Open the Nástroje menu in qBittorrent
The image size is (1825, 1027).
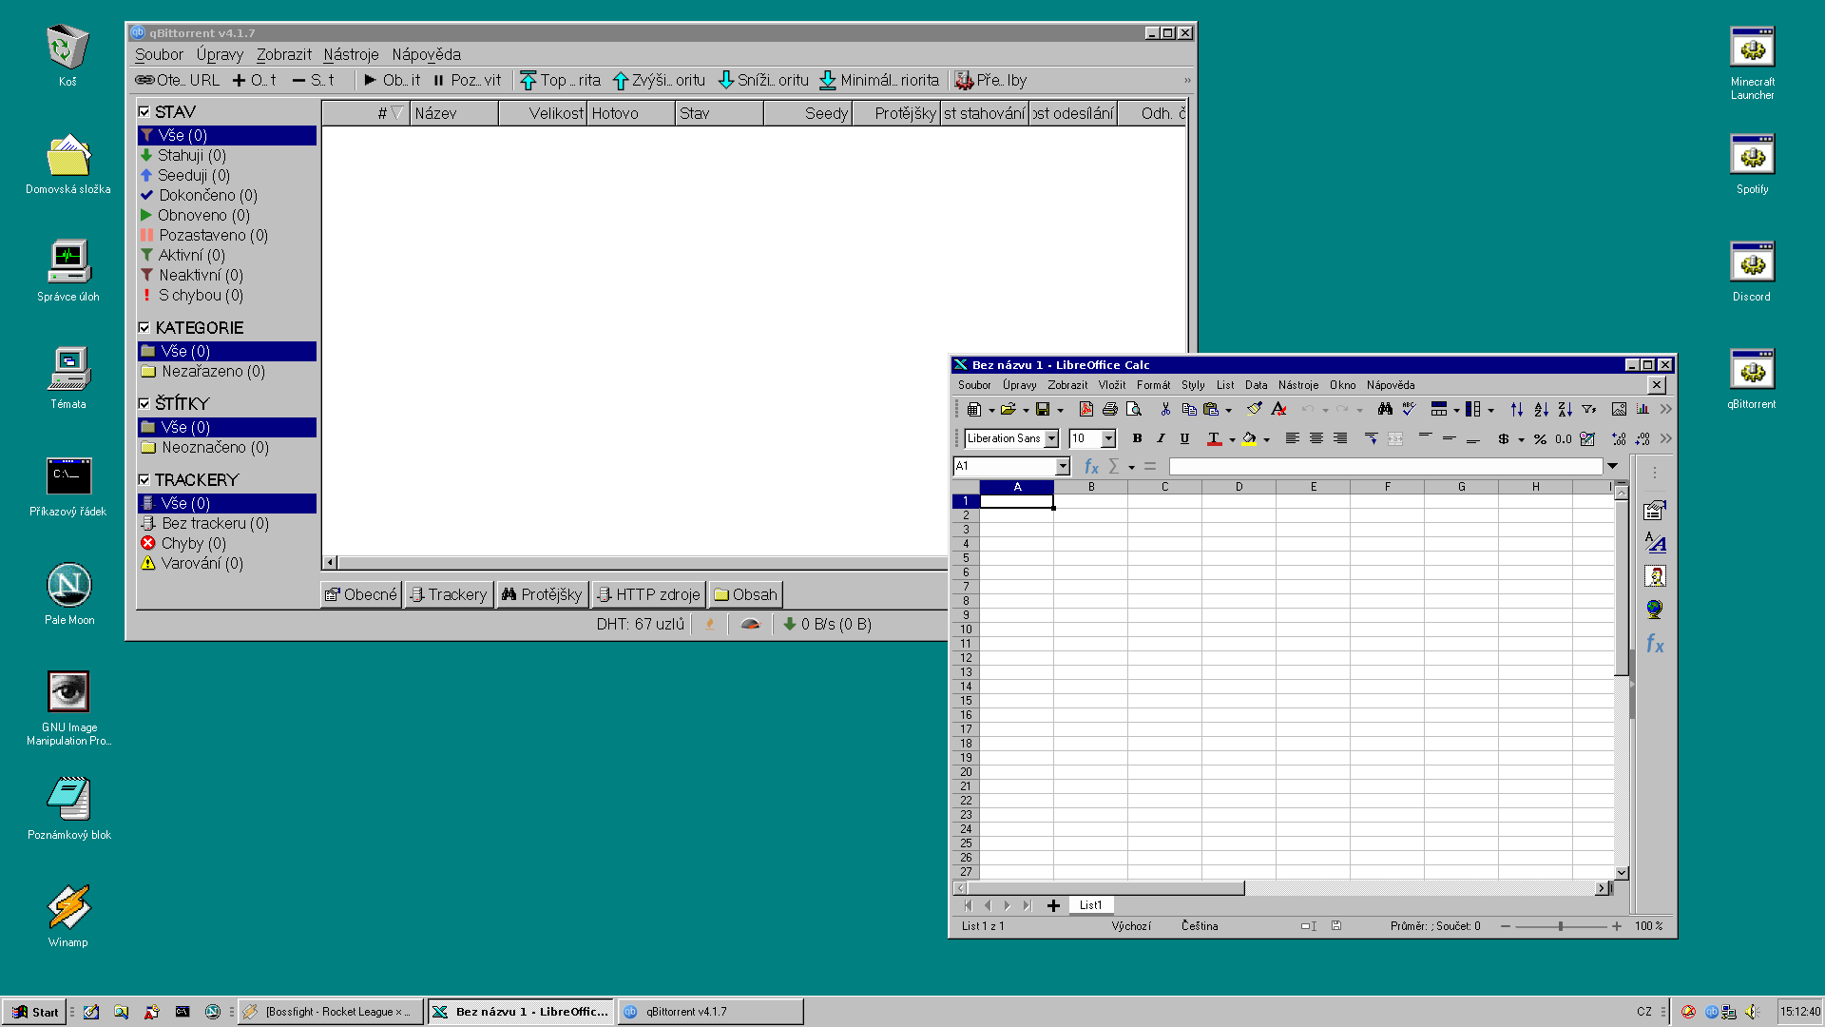click(351, 54)
